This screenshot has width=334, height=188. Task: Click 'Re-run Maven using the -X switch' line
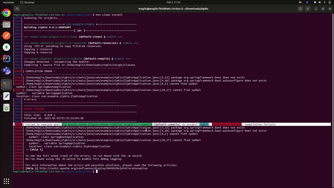(74, 159)
